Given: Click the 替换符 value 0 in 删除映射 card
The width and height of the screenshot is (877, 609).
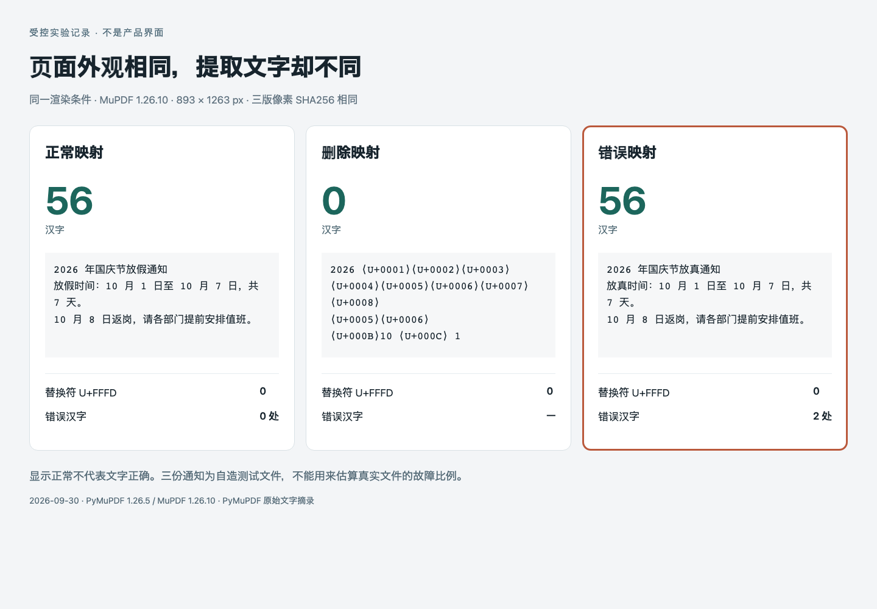Looking at the screenshot, I should 550,391.
